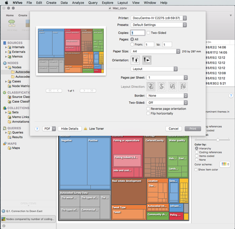Open the Border None dropdown

coord(167,96)
